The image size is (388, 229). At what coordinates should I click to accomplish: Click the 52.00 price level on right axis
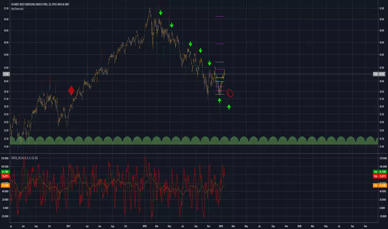click(382, 8)
